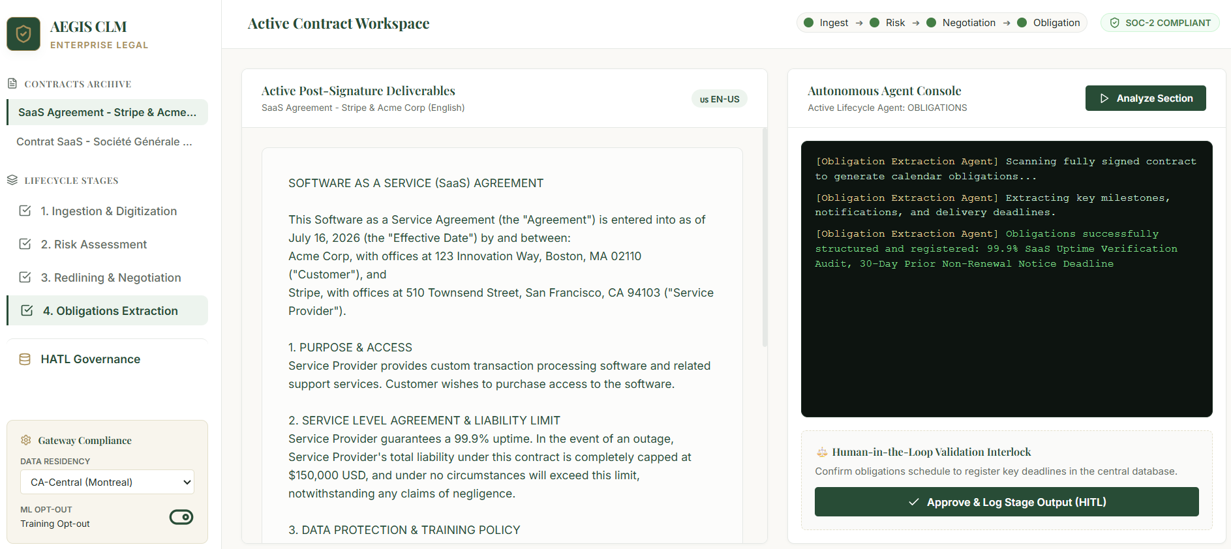1231x549 pixels.
Task: Open HATL Governance section
Action: (108, 359)
